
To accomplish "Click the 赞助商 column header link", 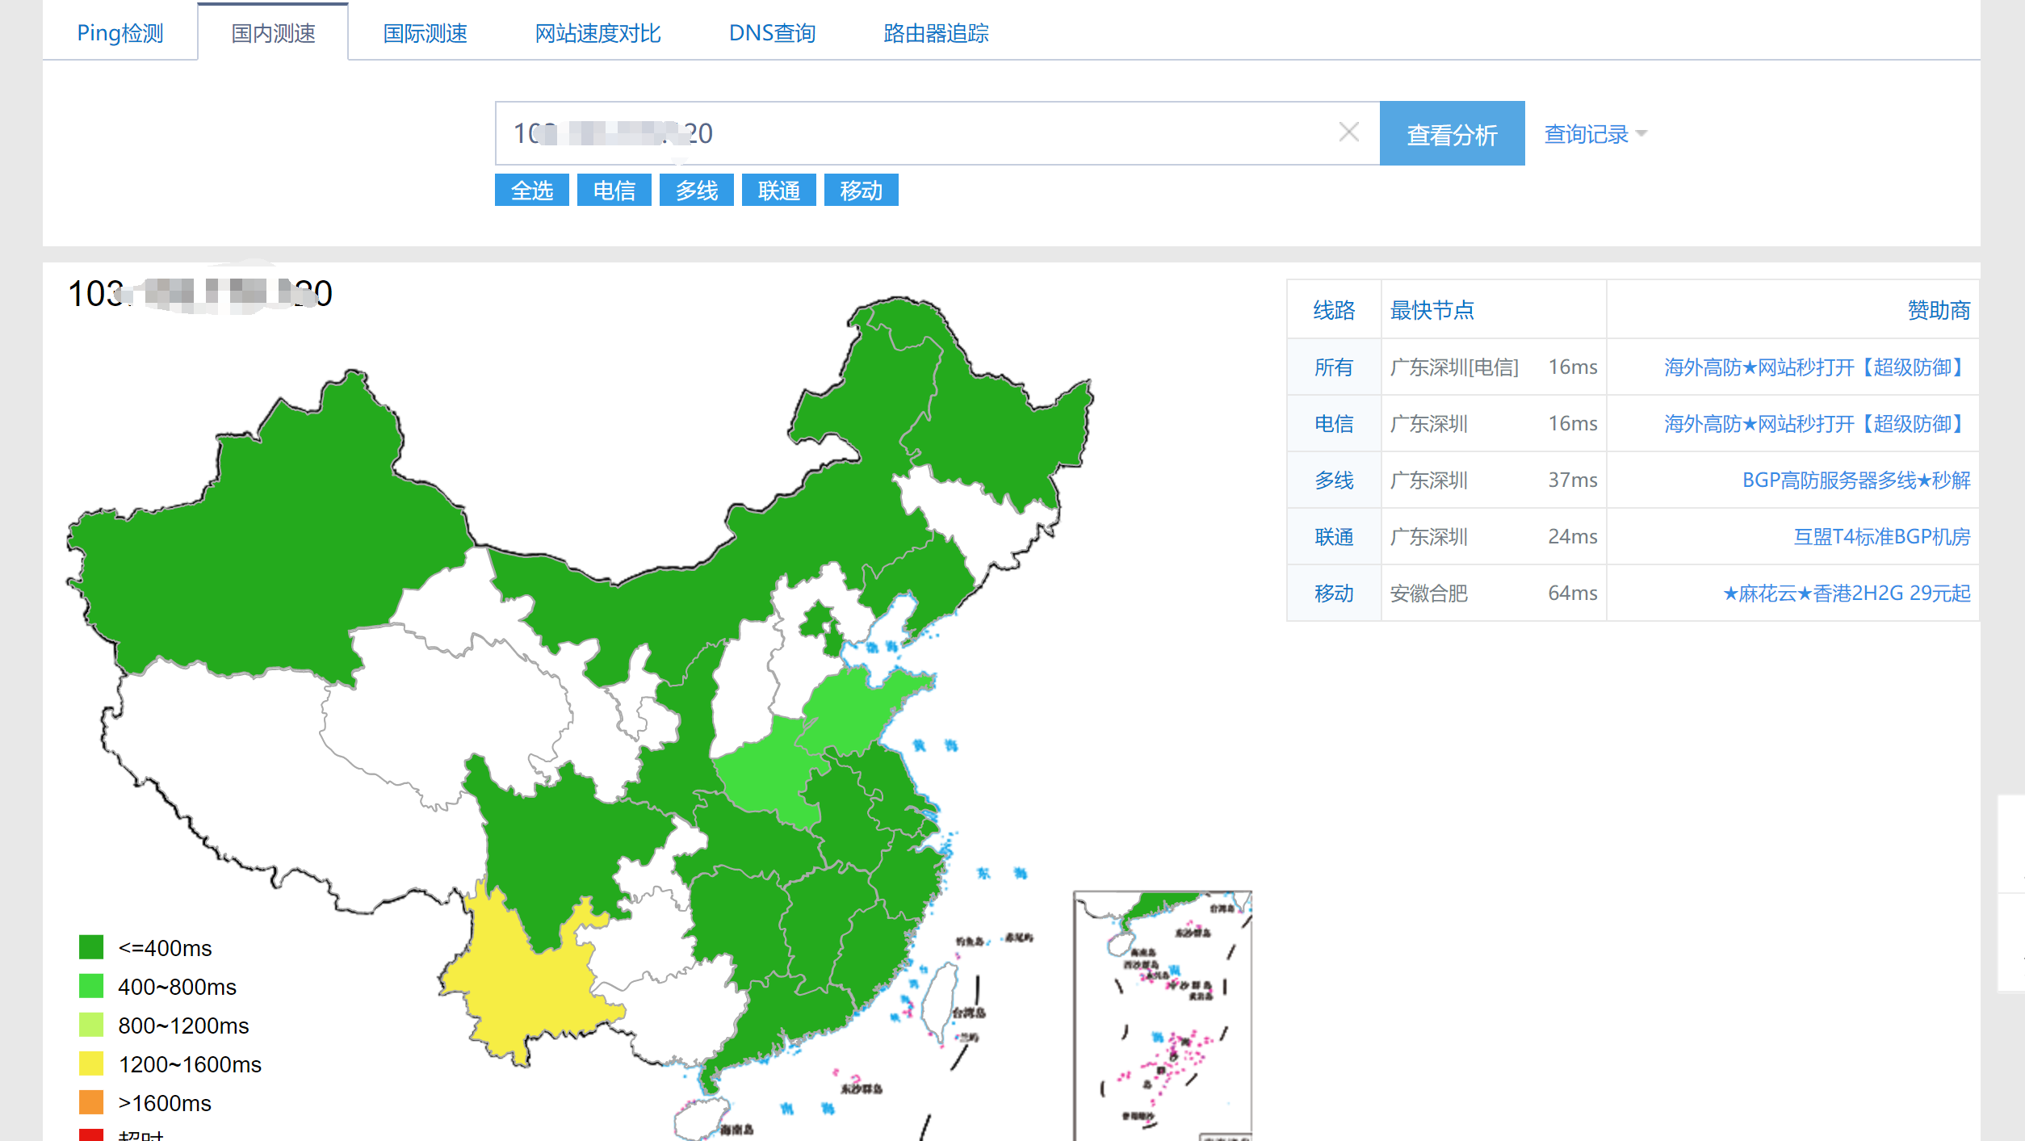I will click(1940, 310).
